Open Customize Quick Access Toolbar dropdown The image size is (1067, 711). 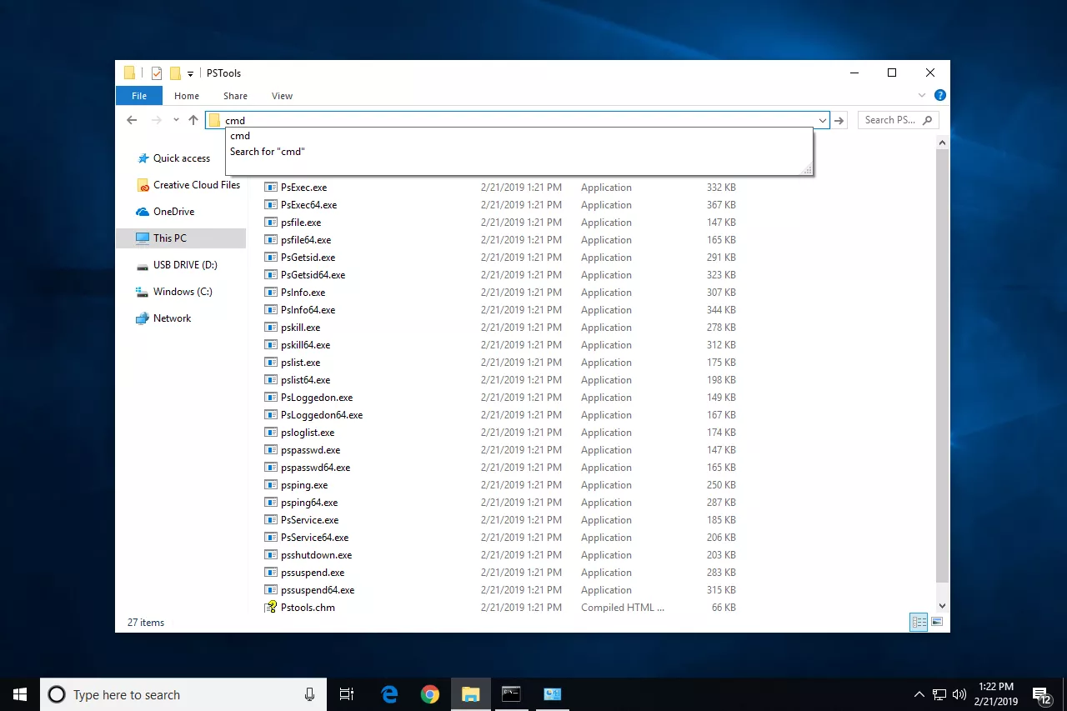(191, 74)
